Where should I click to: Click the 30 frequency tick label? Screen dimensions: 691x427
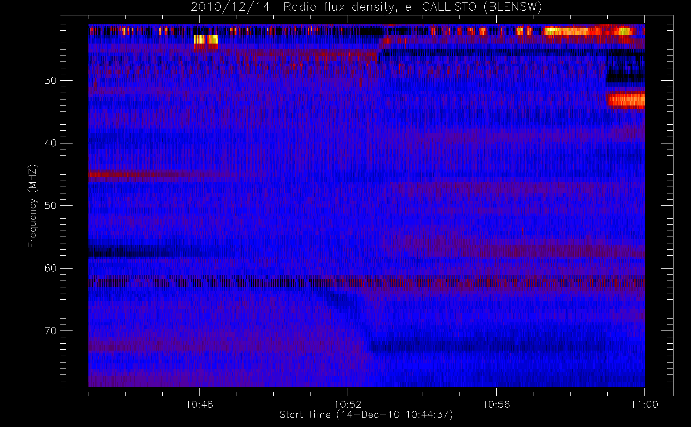coord(50,80)
